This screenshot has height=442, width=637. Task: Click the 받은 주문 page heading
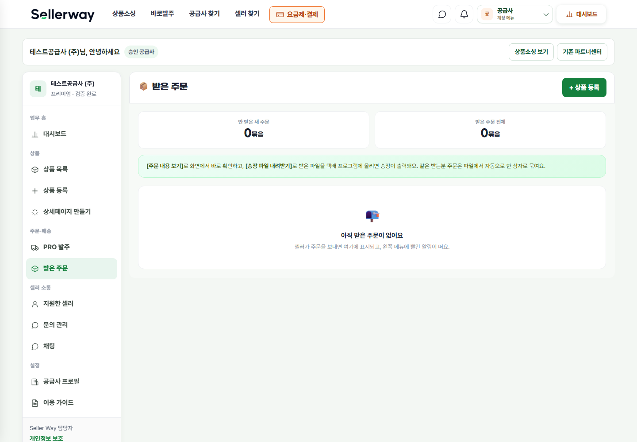pos(170,87)
